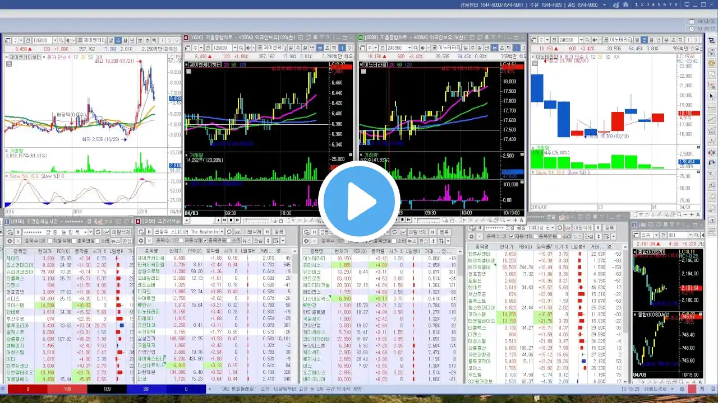Click 등록 button in the 급등주 스나이퍼 panel
Viewport: 718px width, 403px height.
(279, 232)
